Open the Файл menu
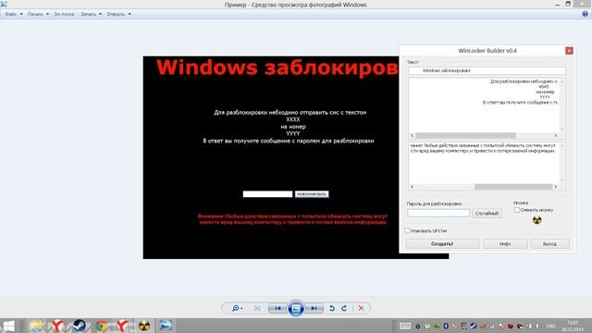The image size is (592, 333). (x=13, y=14)
